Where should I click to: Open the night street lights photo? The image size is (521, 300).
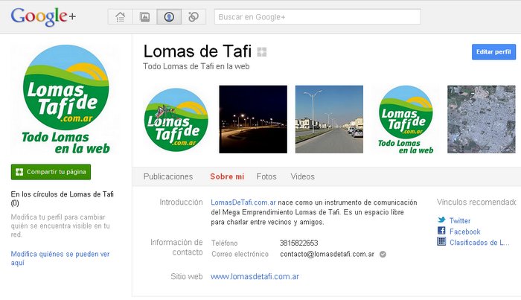[253, 120]
